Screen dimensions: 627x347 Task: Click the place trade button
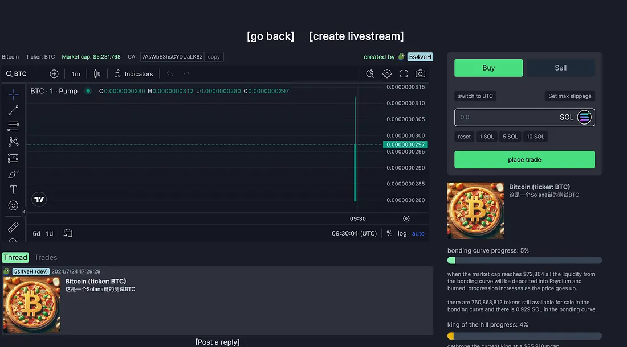coord(524,159)
